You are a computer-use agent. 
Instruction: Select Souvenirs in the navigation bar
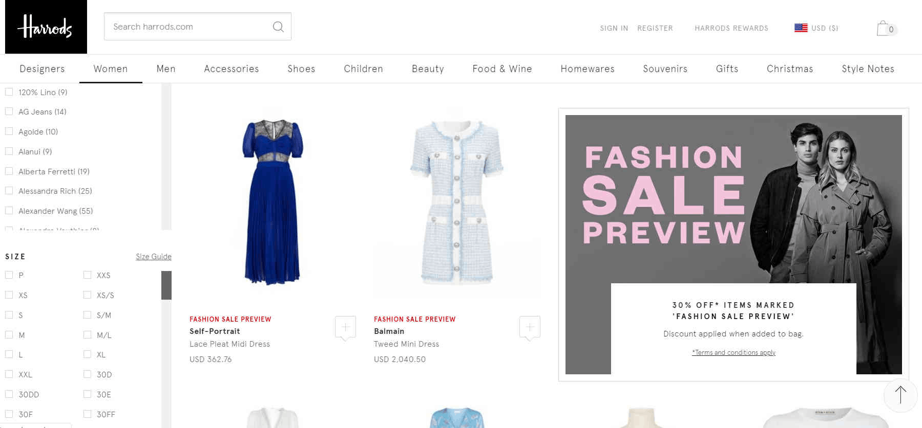665,69
